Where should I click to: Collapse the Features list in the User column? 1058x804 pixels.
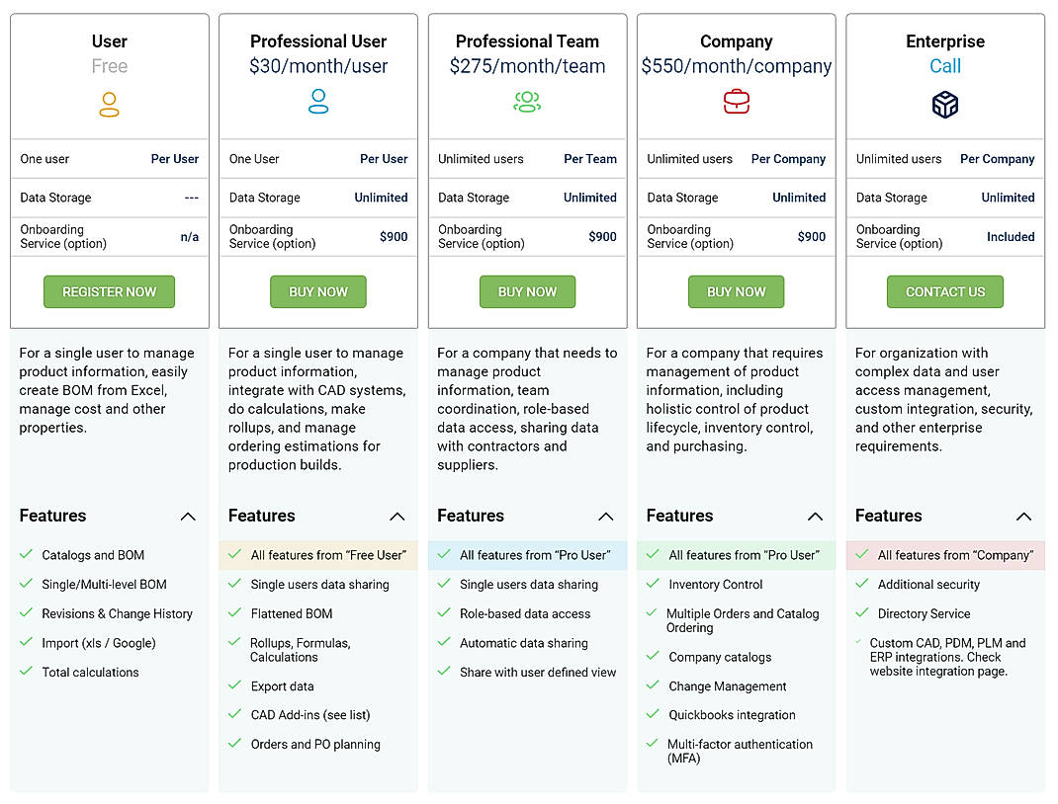pyautogui.click(x=188, y=516)
